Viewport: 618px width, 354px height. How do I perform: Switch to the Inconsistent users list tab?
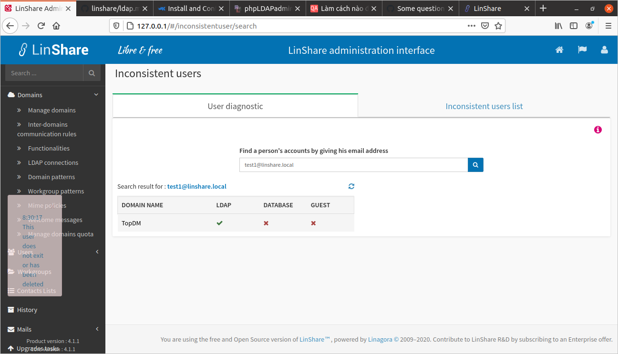click(484, 106)
